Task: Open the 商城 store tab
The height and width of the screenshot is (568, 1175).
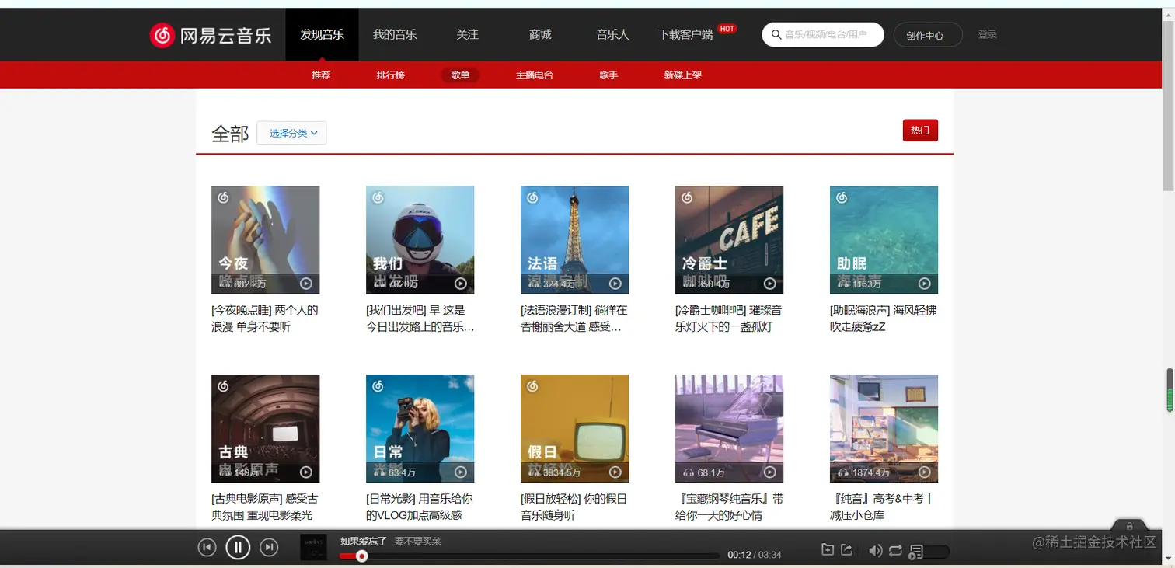Action: click(540, 35)
